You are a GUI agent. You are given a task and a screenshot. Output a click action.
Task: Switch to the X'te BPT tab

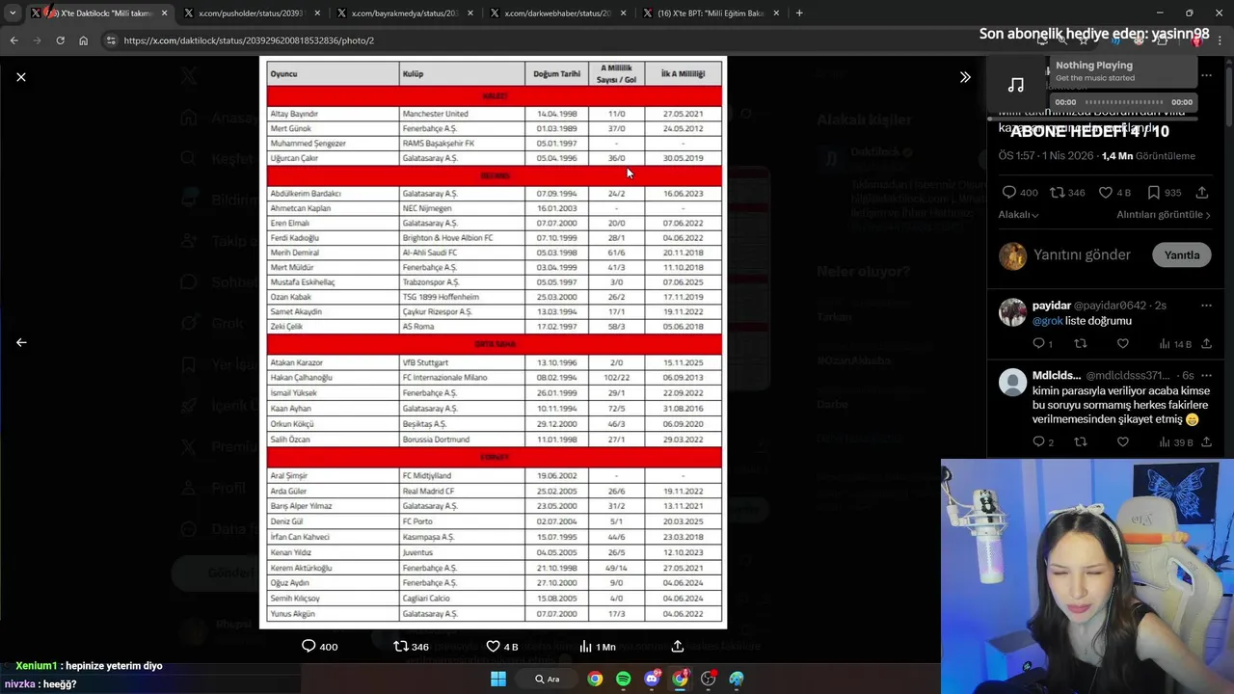tap(711, 13)
